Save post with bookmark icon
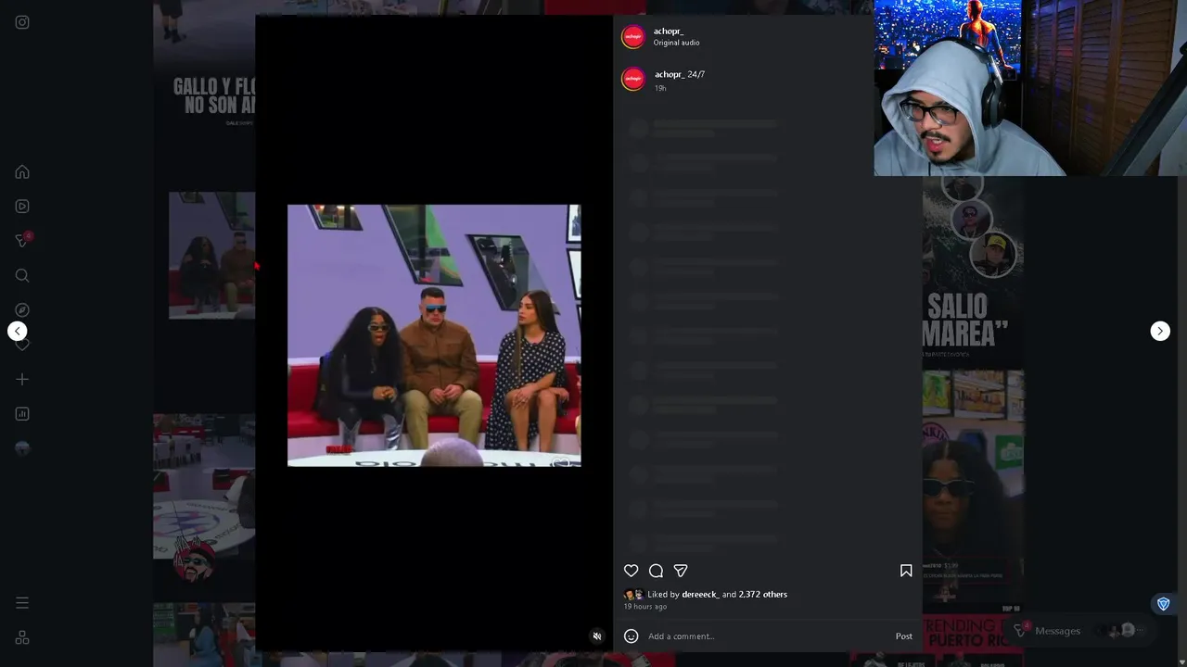This screenshot has height=667, width=1187. 906,571
